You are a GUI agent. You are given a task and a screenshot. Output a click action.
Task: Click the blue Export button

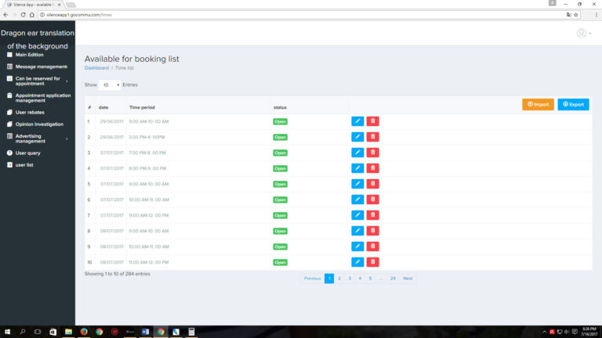(573, 104)
